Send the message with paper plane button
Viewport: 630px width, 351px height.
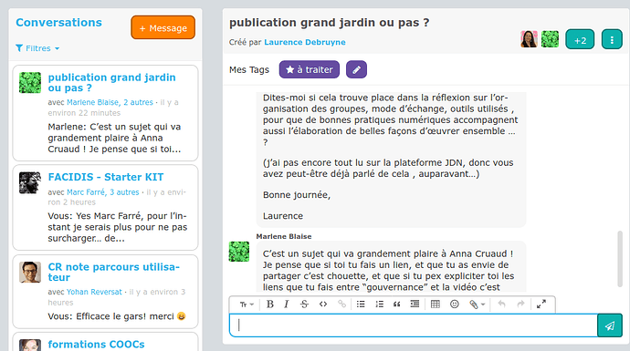pyautogui.click(x=610, y=325)
